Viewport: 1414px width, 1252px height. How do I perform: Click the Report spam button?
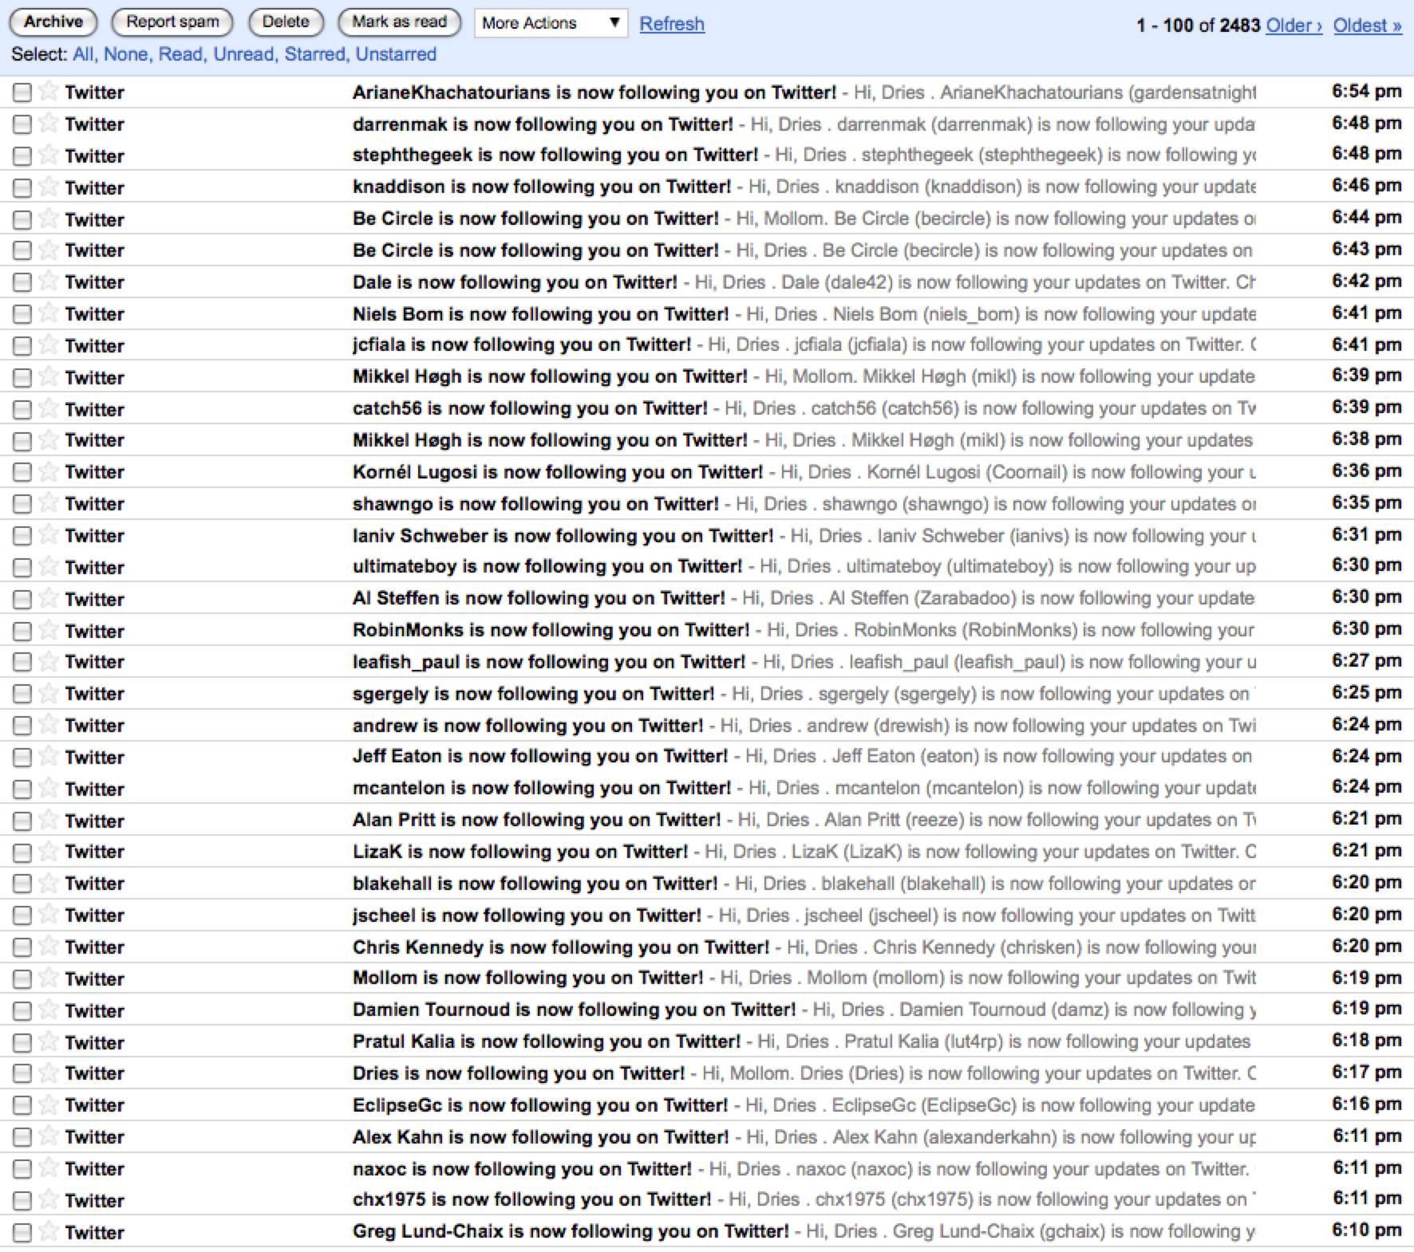(172, 22)
